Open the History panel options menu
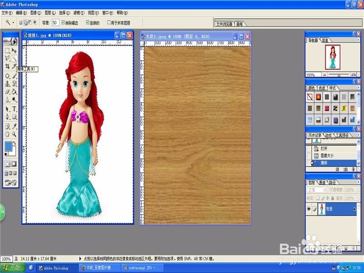Viewport: 364px width, 273px height. pyautogui.click(x=358, y=135)
